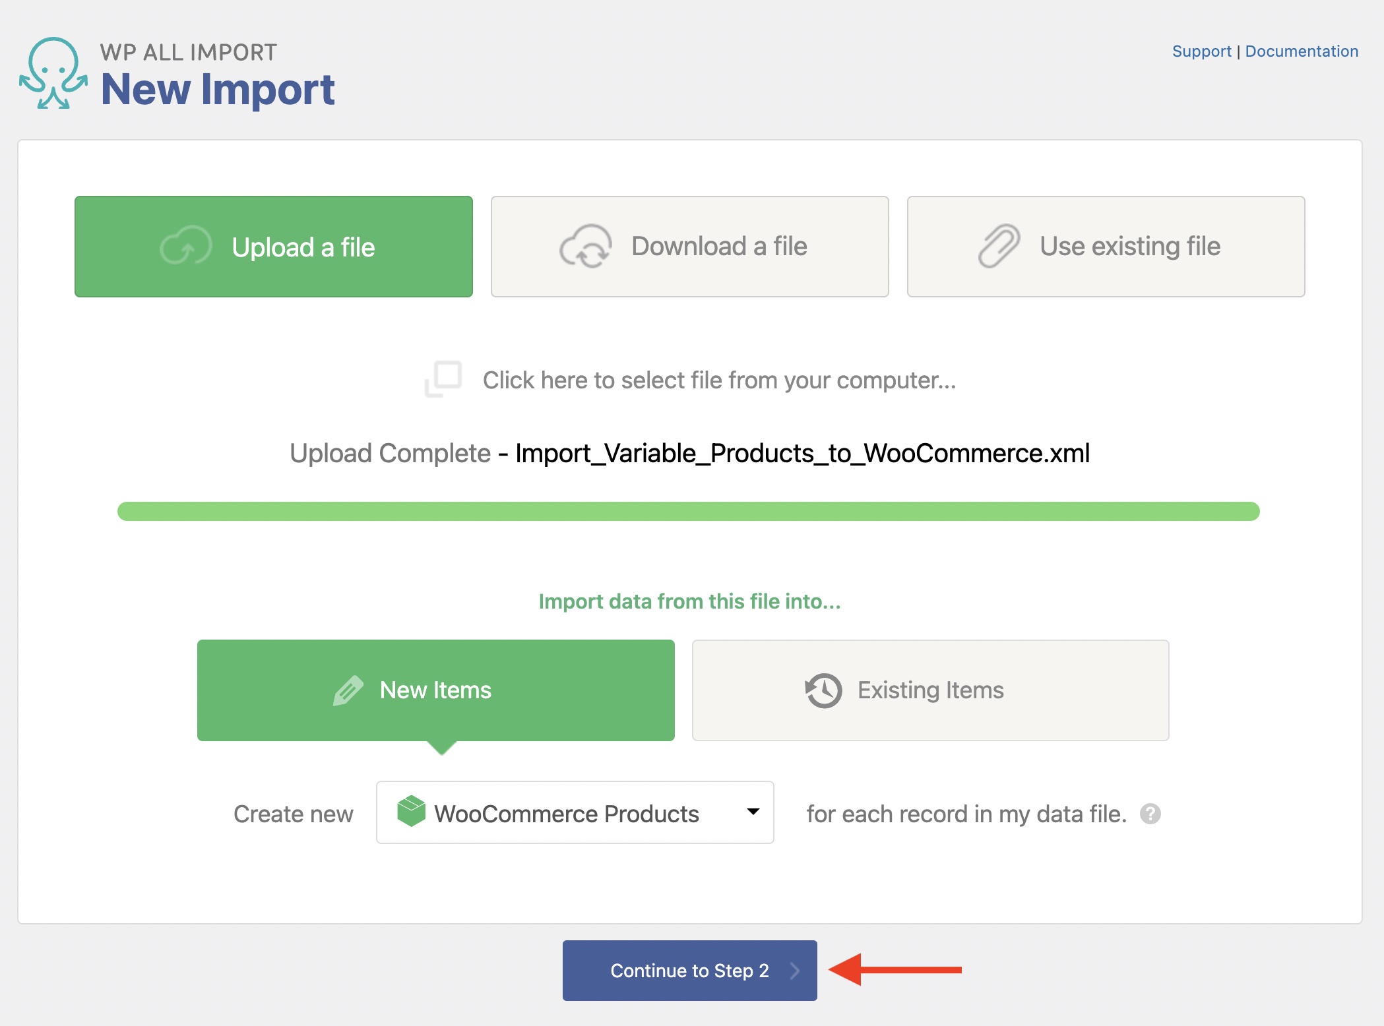Screen dimensions: 1384x1026
Task: Expand the WooCommerce Products dropdown arrow
Action: click(753, 812)
